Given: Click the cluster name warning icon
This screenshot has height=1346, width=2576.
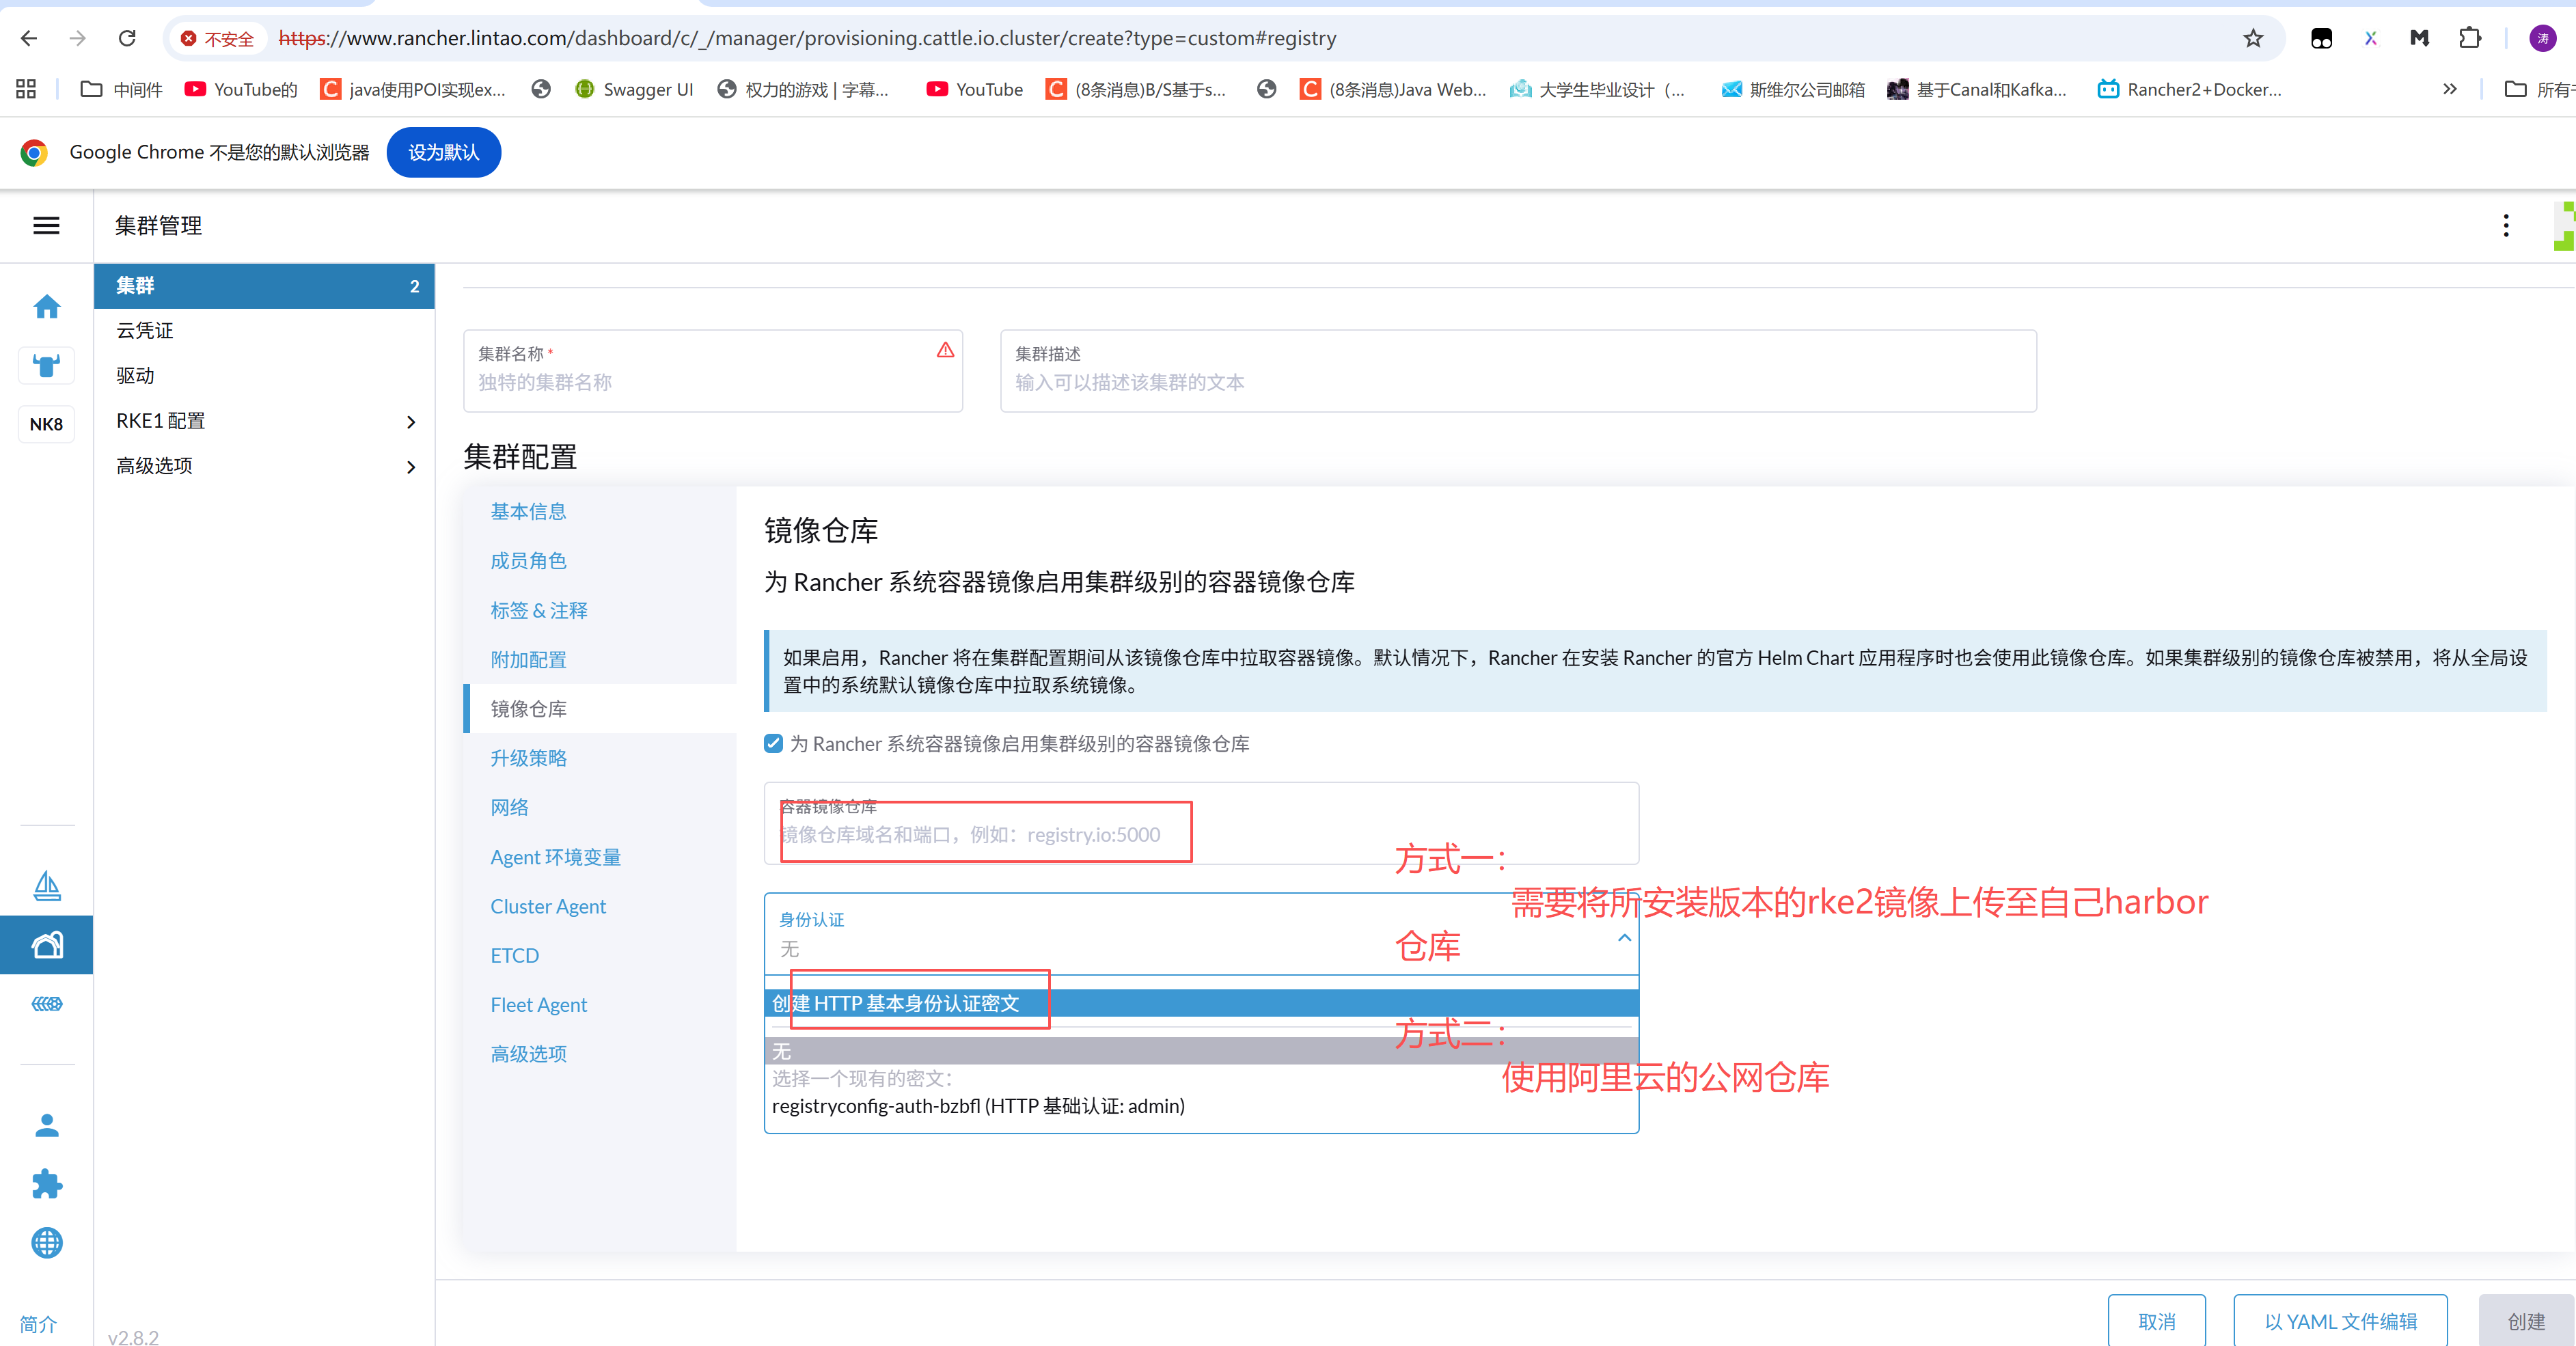Looking at the screenshot, I should pos(945,350).
